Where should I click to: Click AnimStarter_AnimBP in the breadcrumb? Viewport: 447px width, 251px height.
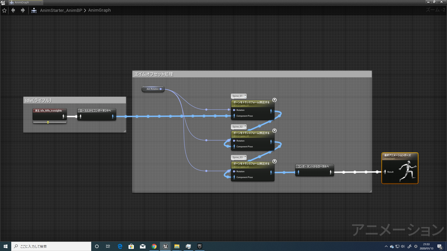click(x=62, y=10)
